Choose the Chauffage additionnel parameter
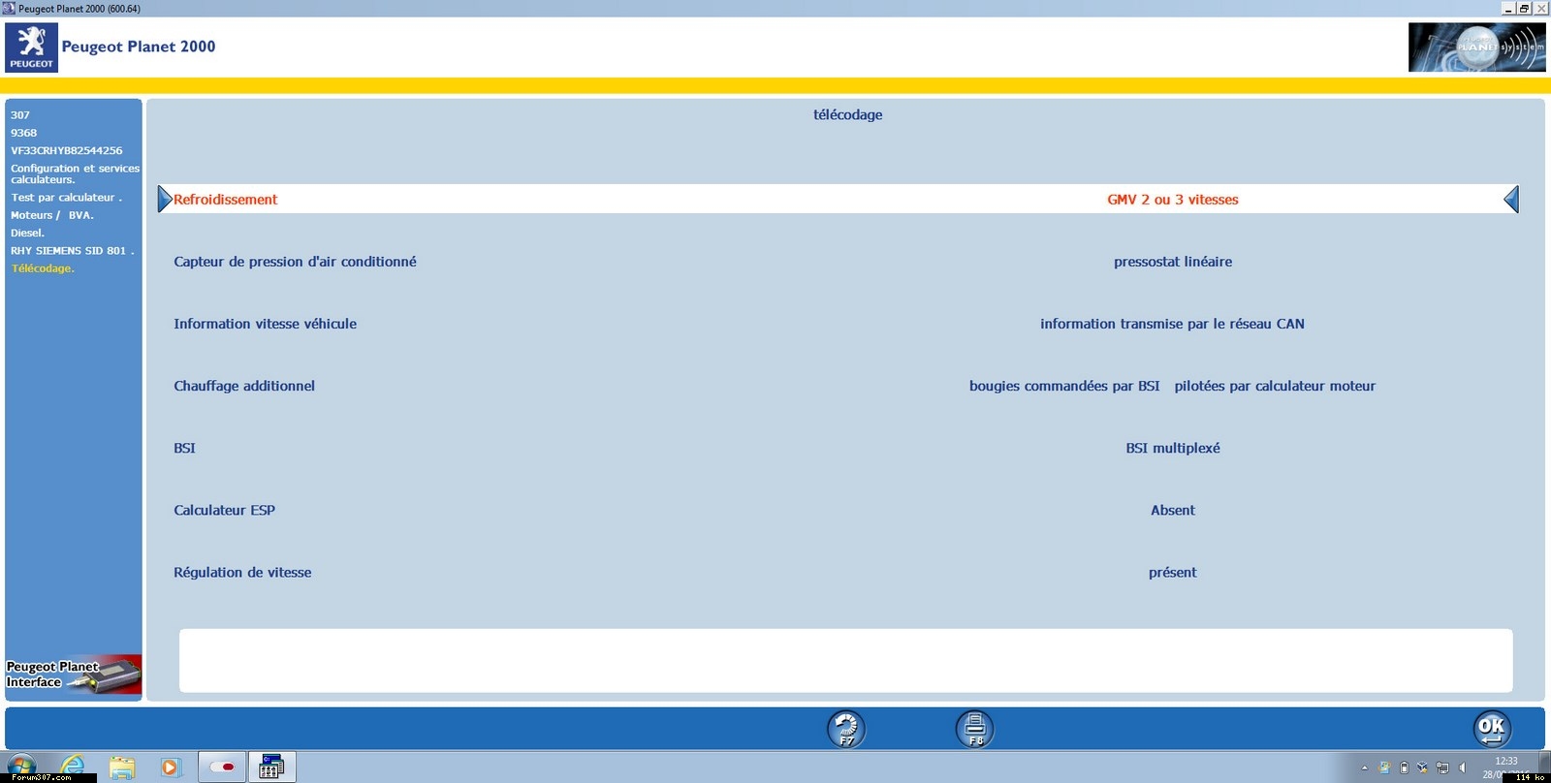 coord(244,386)
